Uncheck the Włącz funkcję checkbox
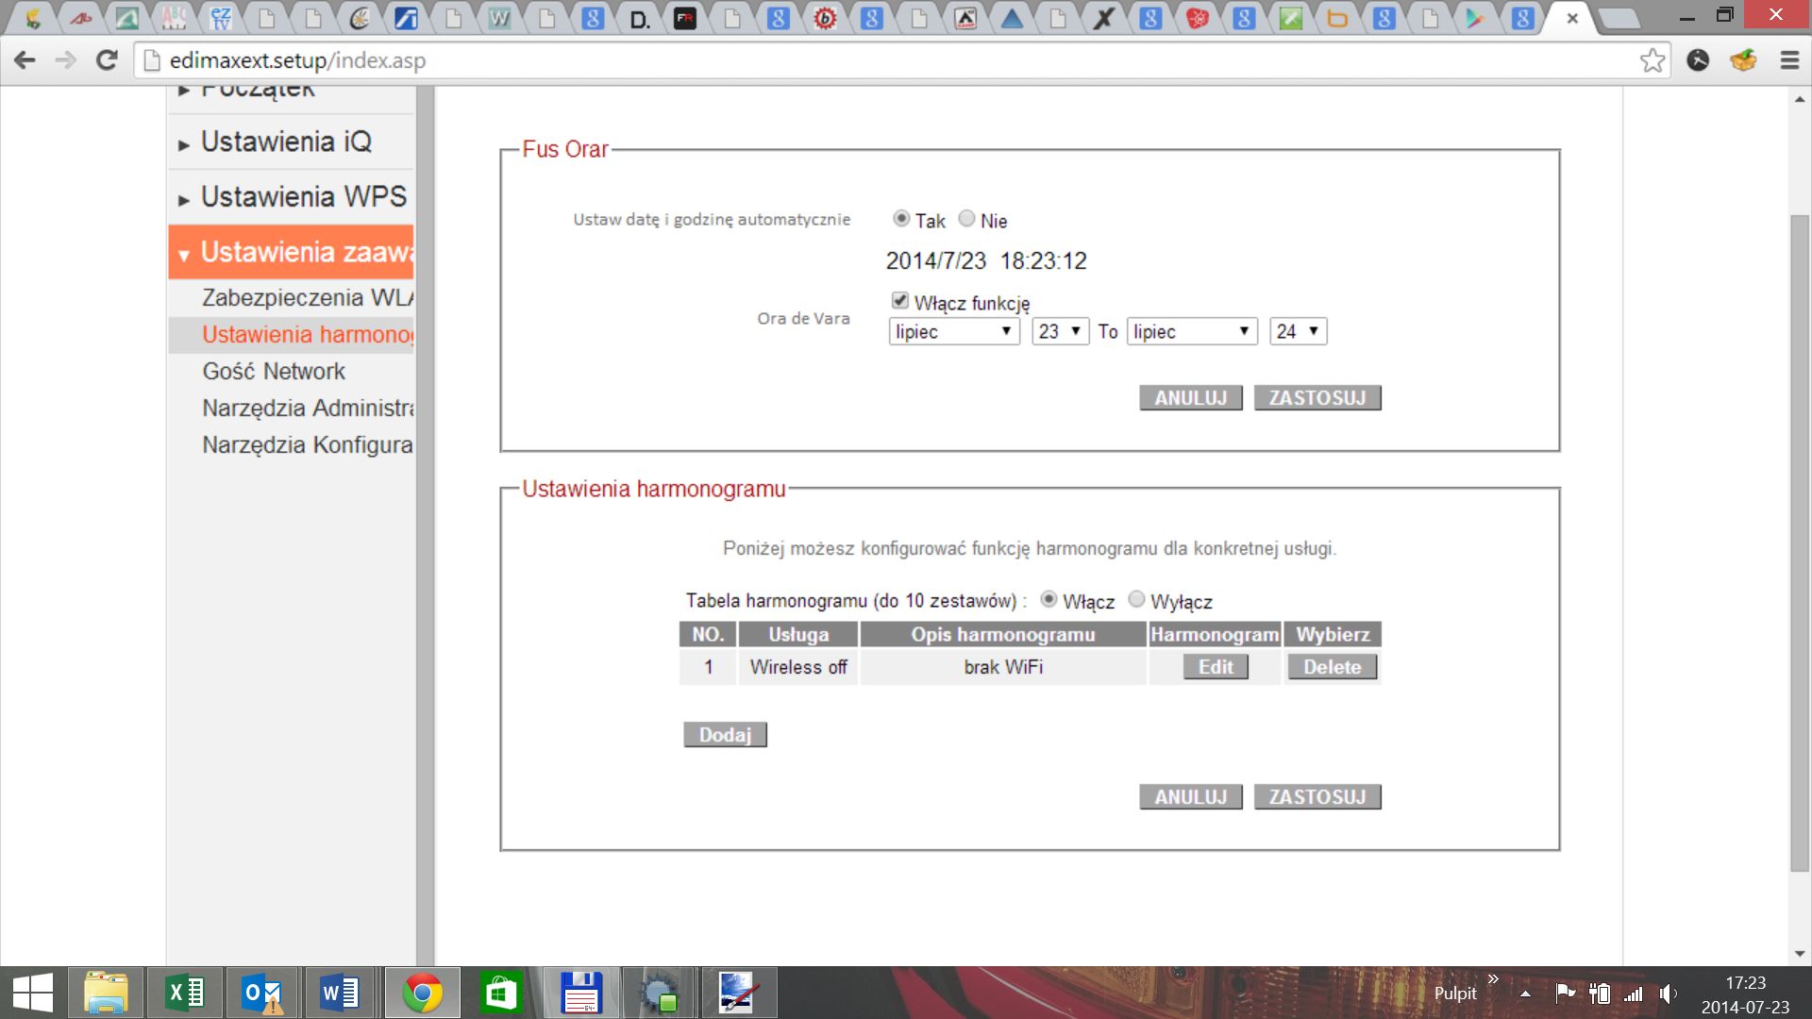 (900, 301)
